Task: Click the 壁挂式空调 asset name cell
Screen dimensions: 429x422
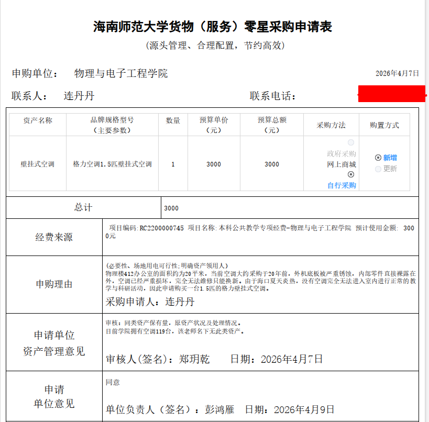Action: [37, 164]
